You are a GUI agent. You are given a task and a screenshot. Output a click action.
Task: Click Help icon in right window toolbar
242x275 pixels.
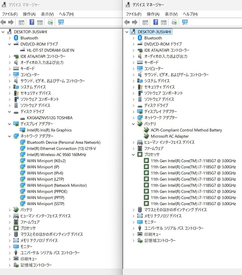click(x=156, y=22)
